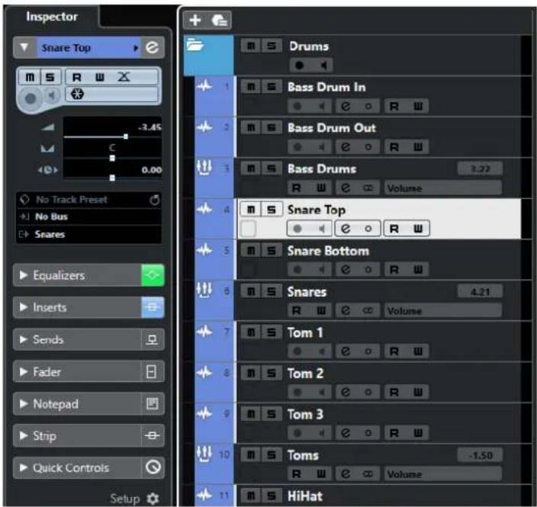Click the Tom 1 audio waveform icon

click(204, 332)
